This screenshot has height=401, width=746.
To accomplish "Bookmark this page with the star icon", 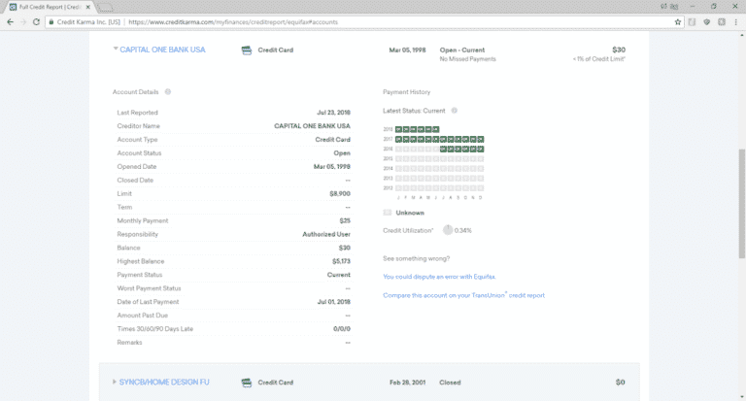I will click(677, 20).
